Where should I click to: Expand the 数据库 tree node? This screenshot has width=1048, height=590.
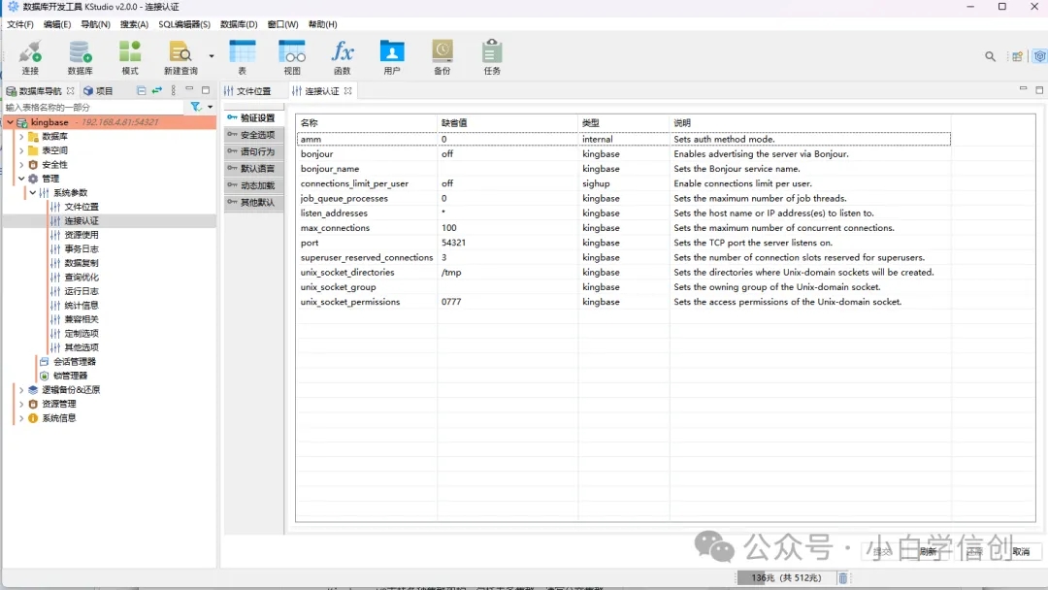[21, 136]
